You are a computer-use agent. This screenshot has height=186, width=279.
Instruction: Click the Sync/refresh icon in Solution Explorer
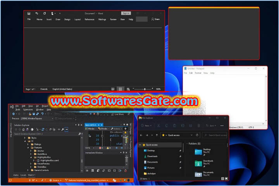click(43, 129)
